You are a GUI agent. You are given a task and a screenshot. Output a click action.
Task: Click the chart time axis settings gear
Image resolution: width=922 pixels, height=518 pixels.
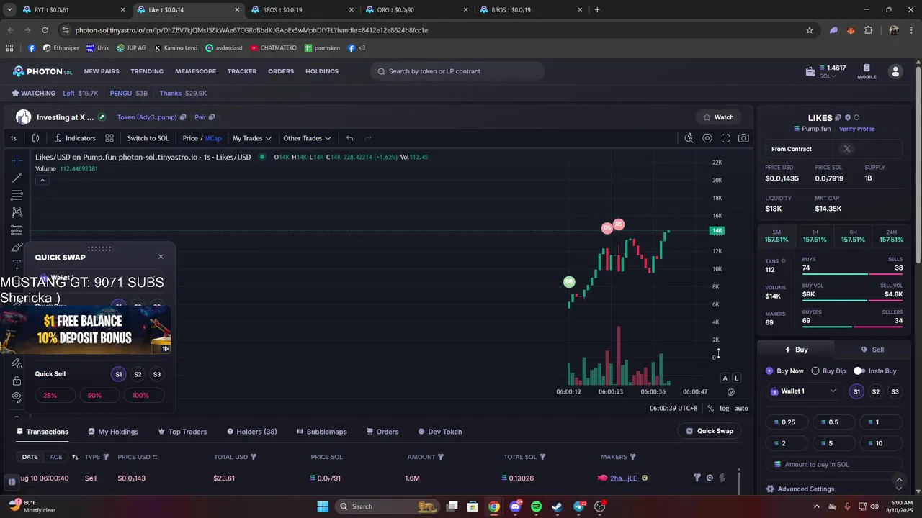pyautogui.click(x=731, y=392)
